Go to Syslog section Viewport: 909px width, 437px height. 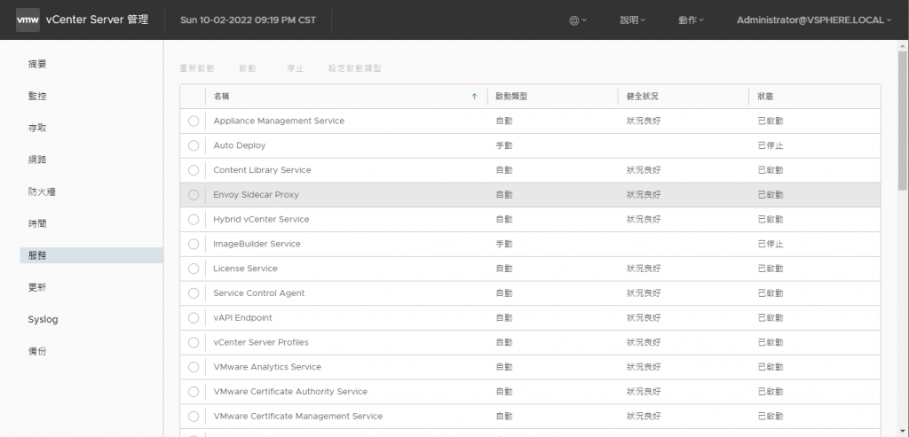43,319
